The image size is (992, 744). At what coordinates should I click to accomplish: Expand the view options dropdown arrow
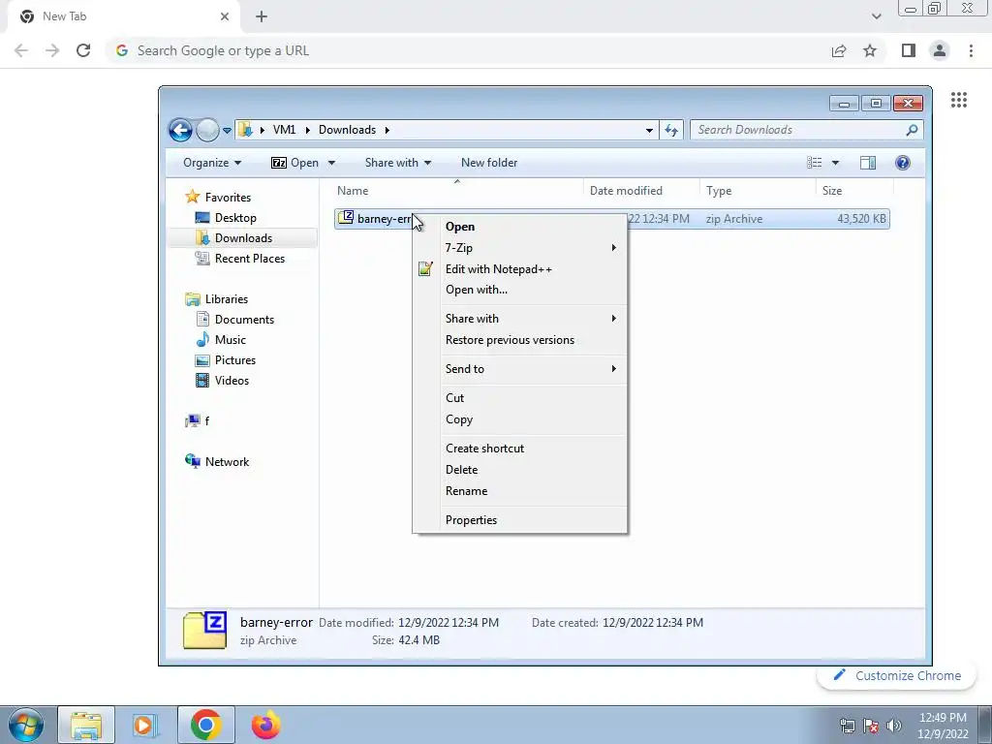[x=835, y=163]
